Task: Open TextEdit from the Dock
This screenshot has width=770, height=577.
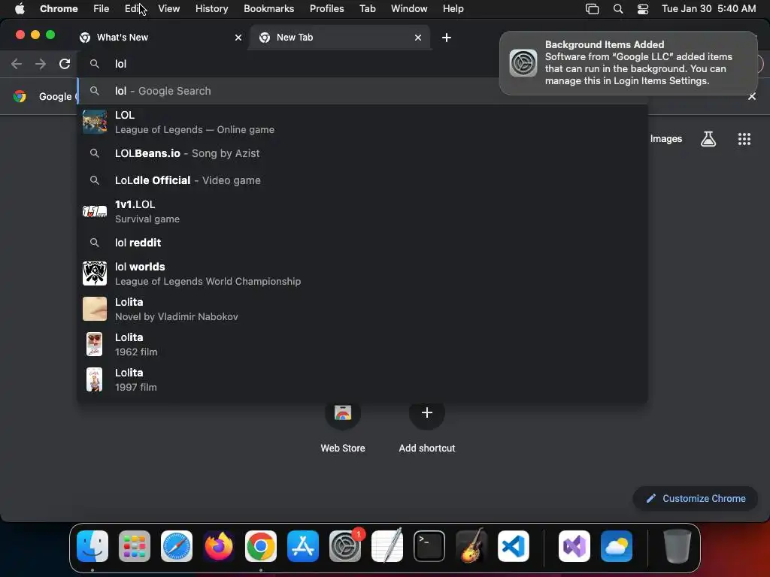Action: 387,546
